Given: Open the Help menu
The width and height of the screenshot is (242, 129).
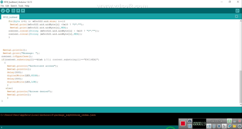Looking at the screenshot, I should [x=27, y=6].
